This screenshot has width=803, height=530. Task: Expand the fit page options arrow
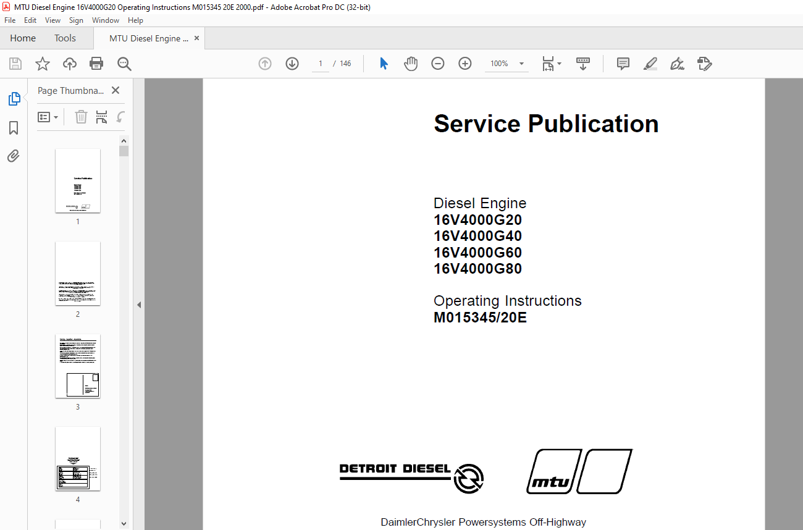click(560, 64)
